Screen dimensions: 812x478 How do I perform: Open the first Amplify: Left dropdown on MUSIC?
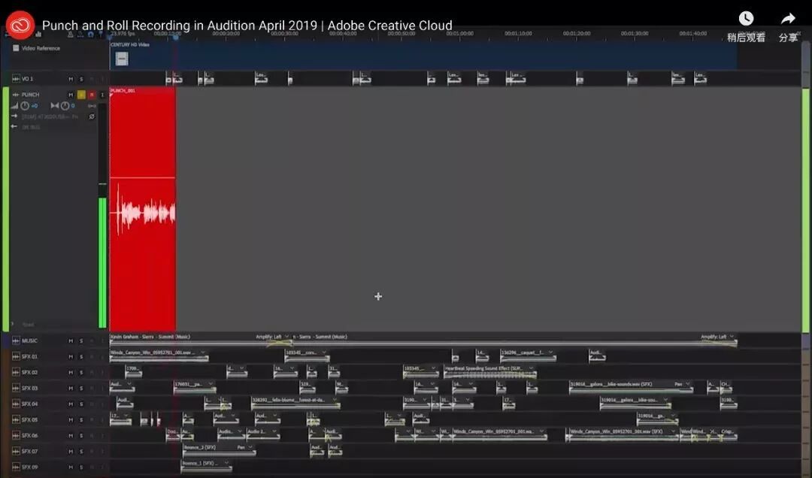click(x=287, y=337)
